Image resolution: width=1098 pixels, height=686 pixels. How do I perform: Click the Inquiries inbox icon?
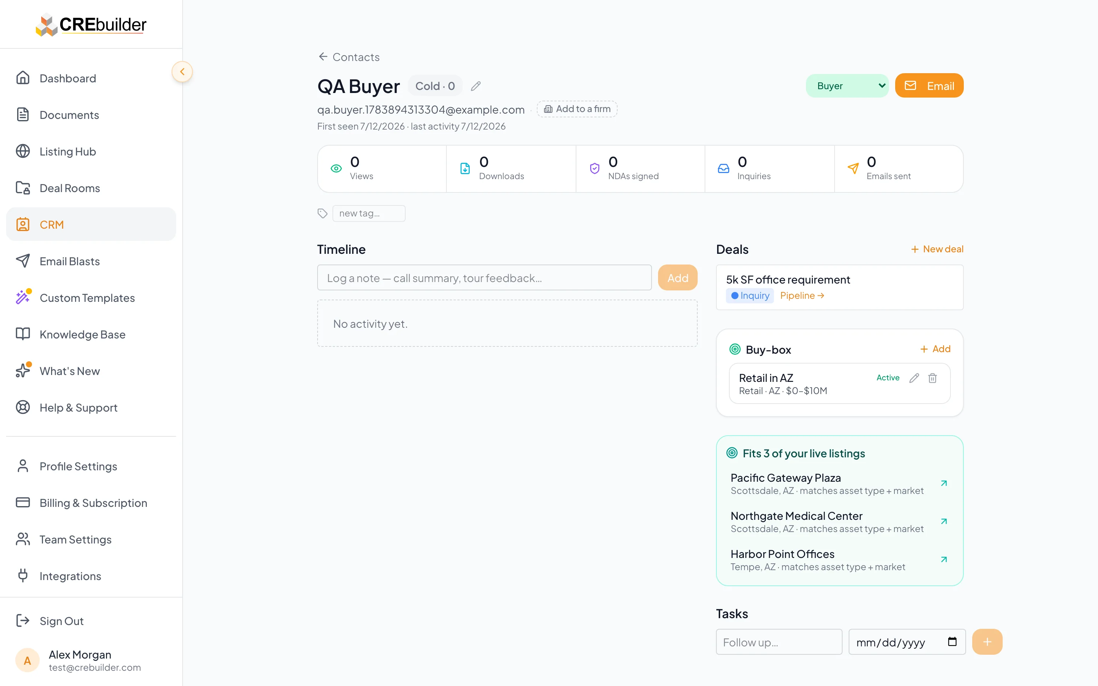tap(724, 169)
